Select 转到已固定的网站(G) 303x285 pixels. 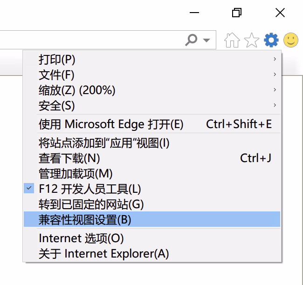tap(91, 204)
